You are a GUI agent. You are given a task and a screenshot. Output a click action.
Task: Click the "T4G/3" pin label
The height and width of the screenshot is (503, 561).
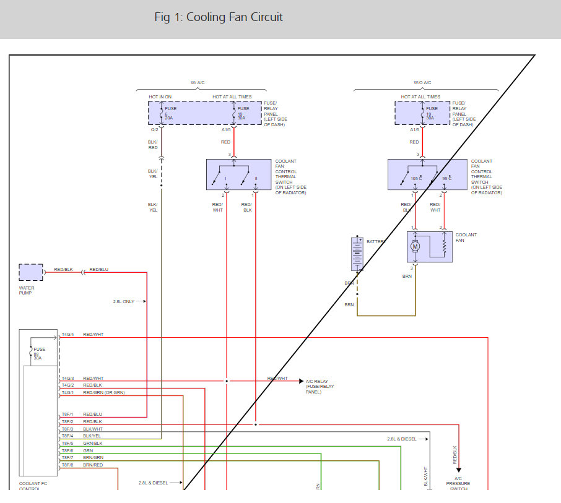click(x=67, y=378)
